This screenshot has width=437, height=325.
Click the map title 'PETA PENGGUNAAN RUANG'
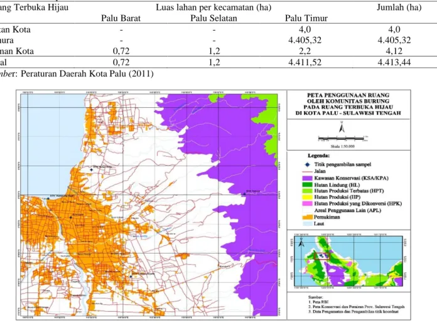point(348,95)
